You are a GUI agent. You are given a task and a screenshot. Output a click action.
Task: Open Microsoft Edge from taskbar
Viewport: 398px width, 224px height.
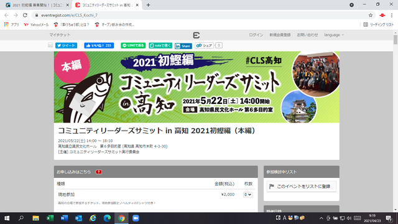(x=107, y=218)
